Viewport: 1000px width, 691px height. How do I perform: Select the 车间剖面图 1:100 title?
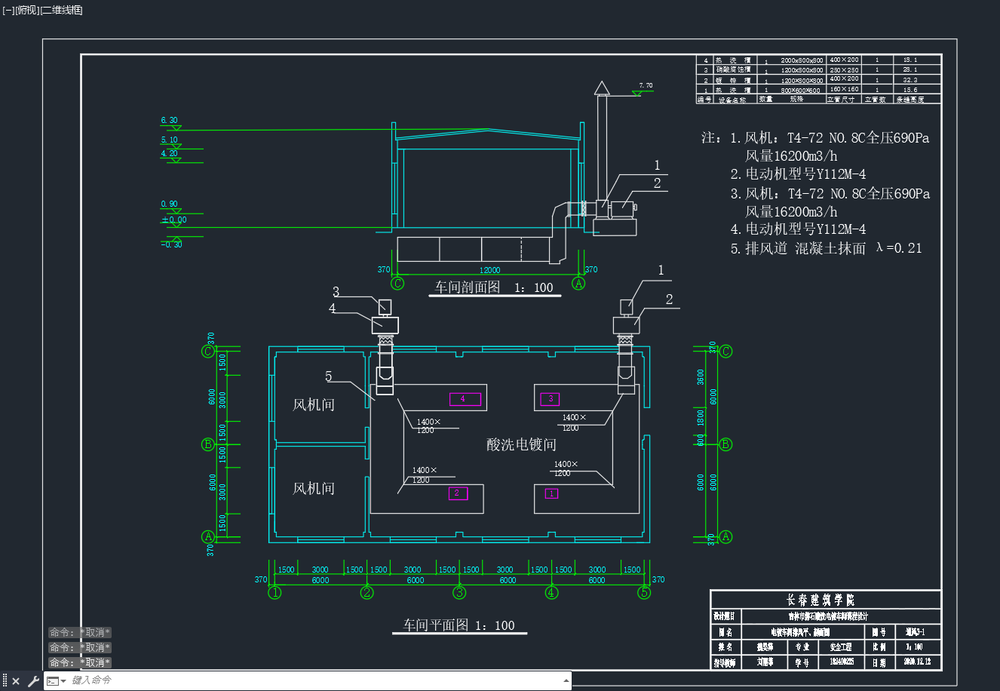(494, 287)
